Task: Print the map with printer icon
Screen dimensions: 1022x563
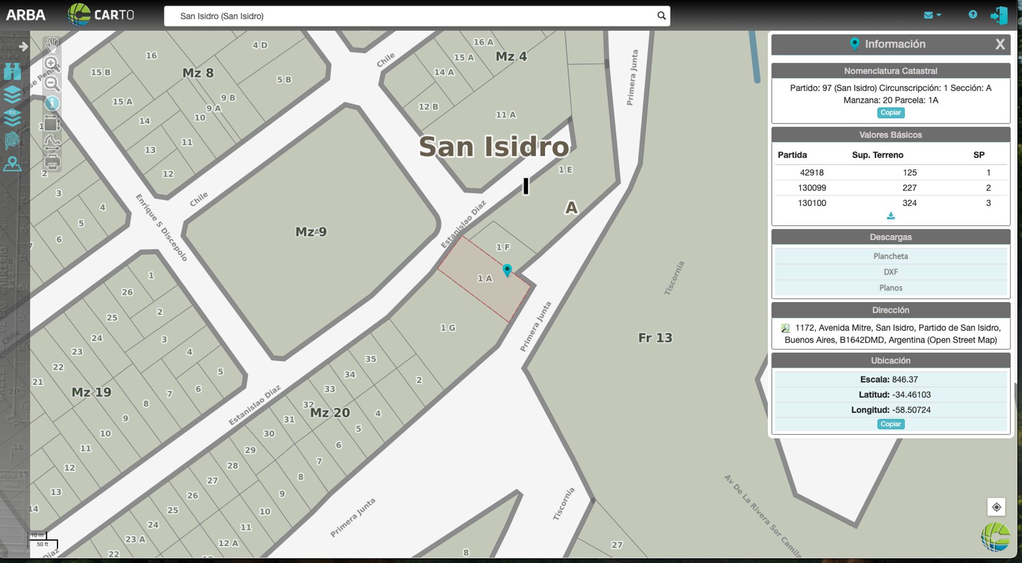Action: tap(52, 161)
